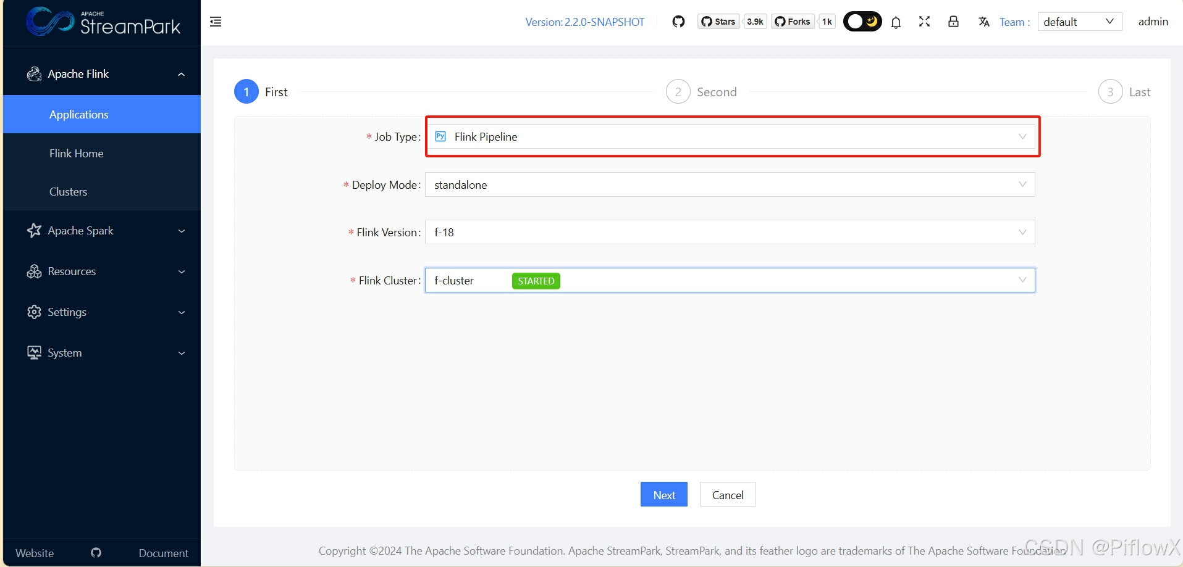1183x567 pixels.
Task: Open the Flink Home menu item
Action: [x=102, y=153]
